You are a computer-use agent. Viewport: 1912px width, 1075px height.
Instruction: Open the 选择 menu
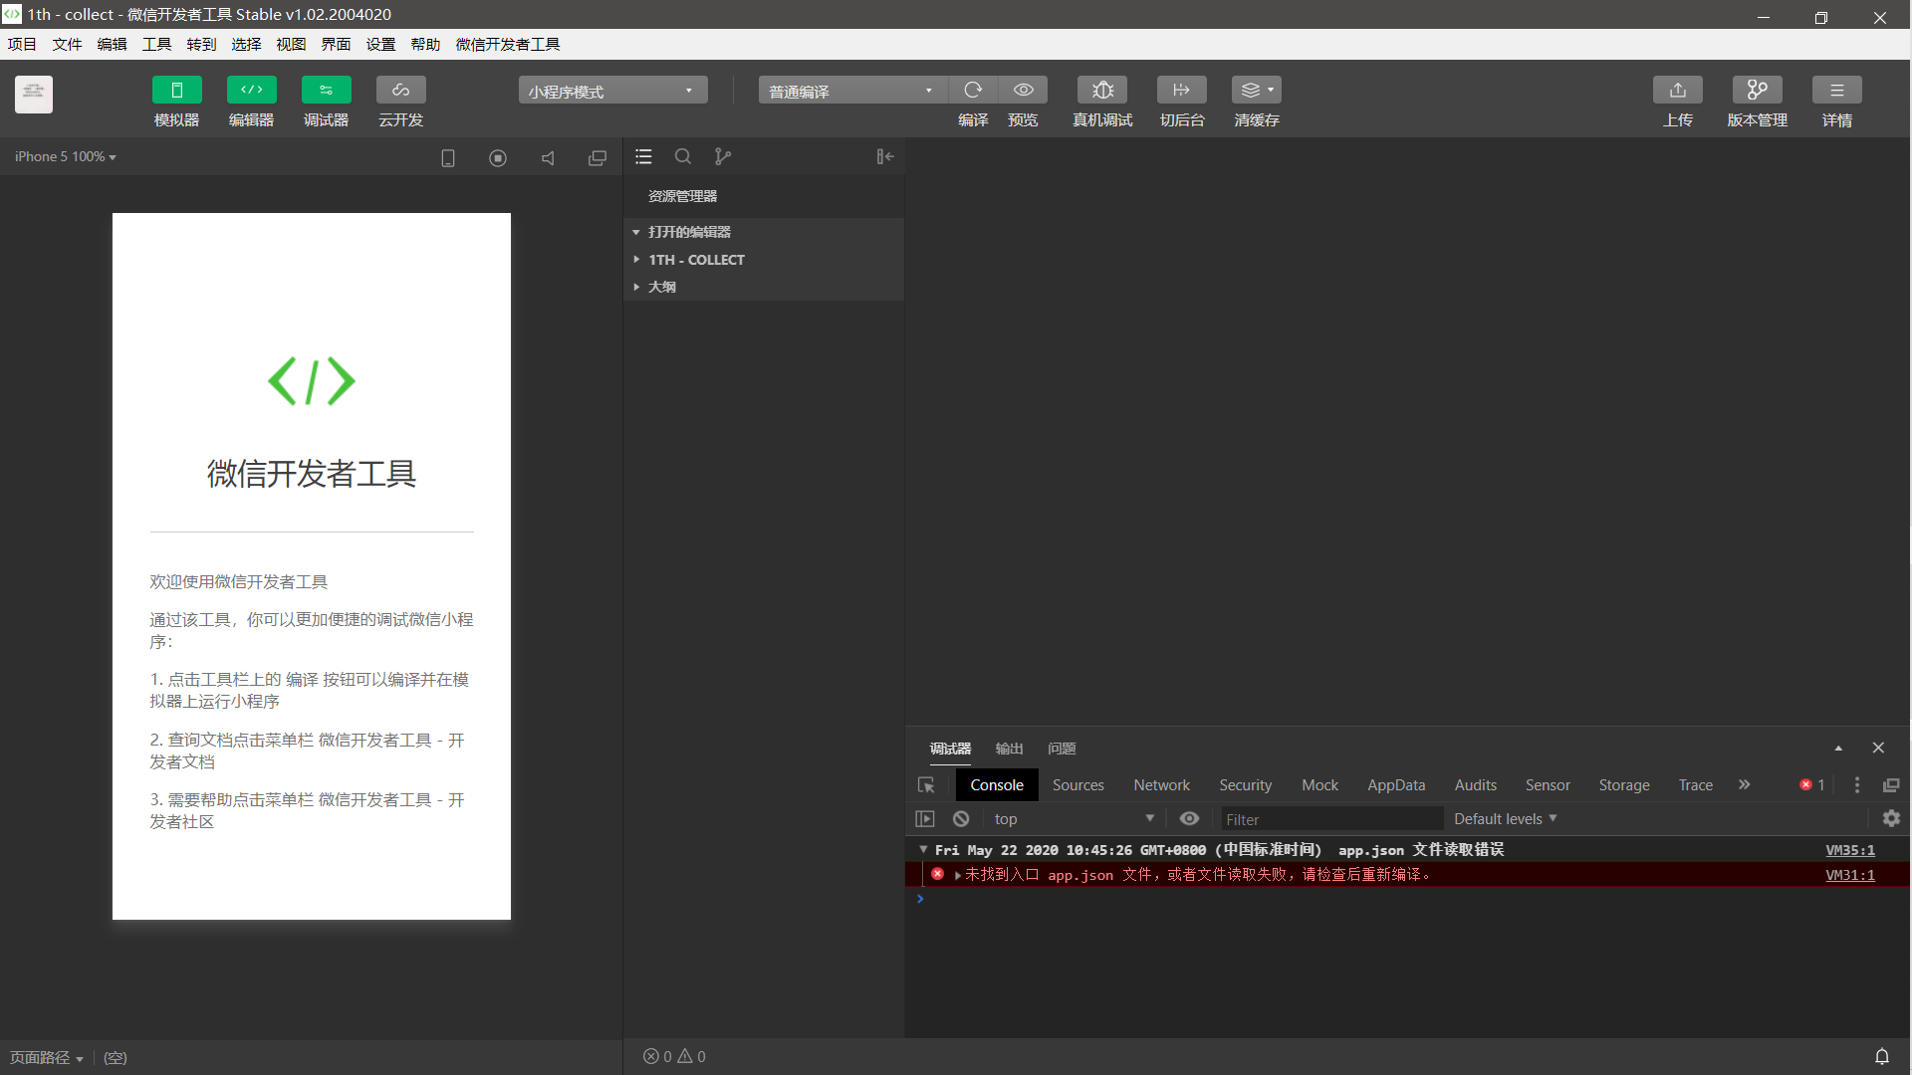[246, 45]
